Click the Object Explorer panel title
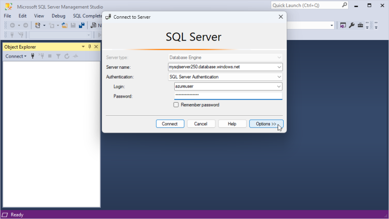Viewport: 389px width, 219px height. pyautogui.click(x=20, y=47)
